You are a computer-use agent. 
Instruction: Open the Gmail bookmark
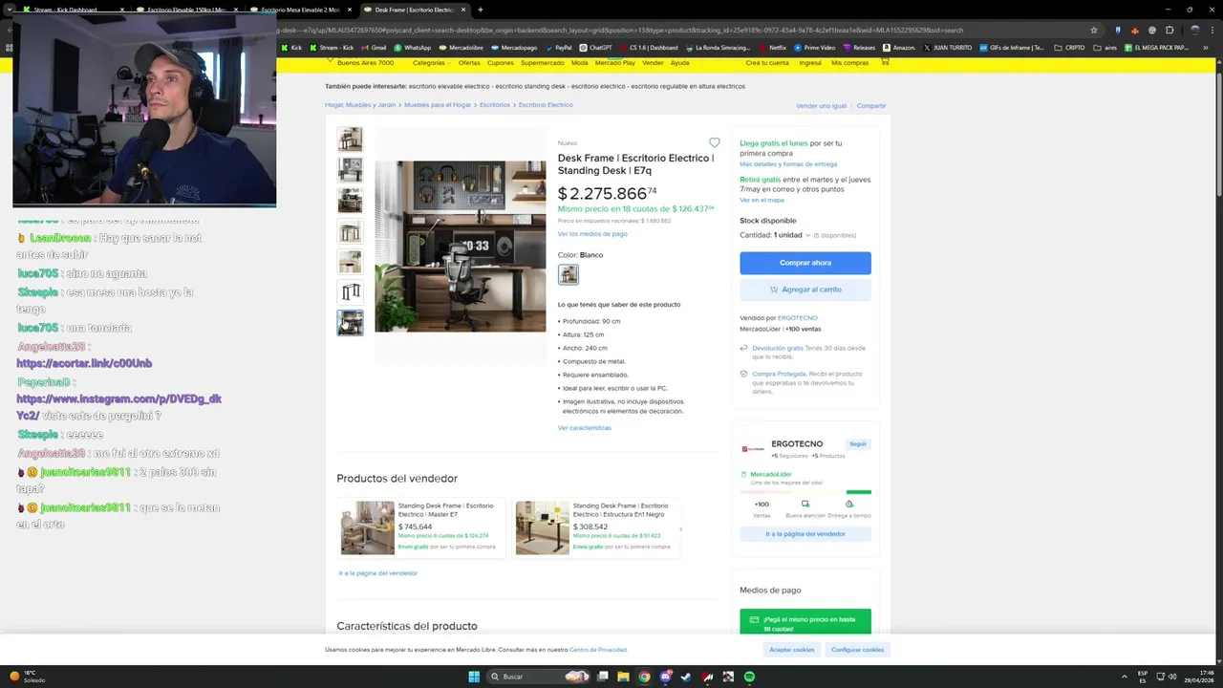click(x=374, y=47)
